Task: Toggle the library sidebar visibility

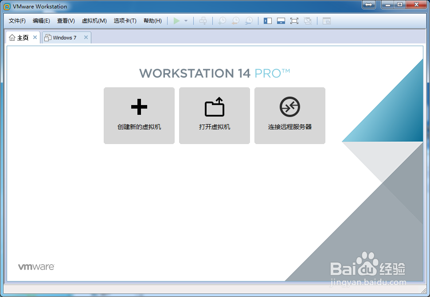Action: (268, 20)
